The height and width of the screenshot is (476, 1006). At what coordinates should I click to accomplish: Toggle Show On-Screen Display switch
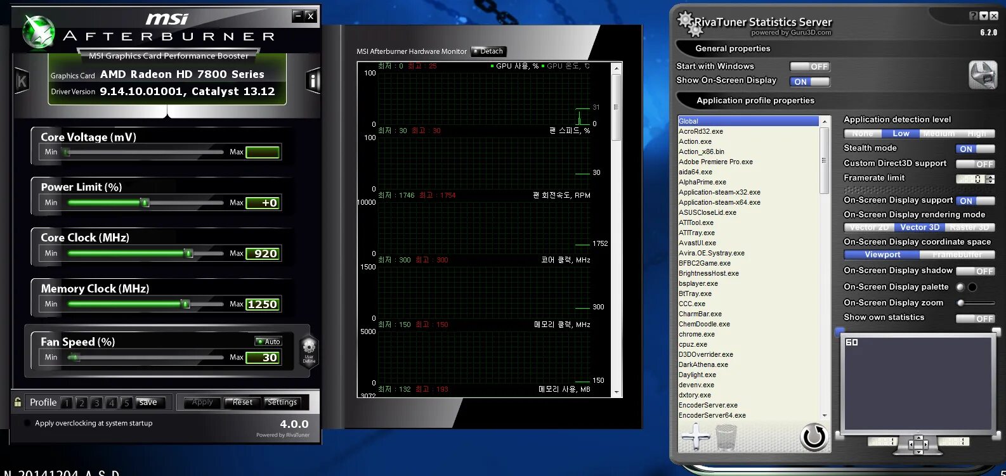click(809, 82)
